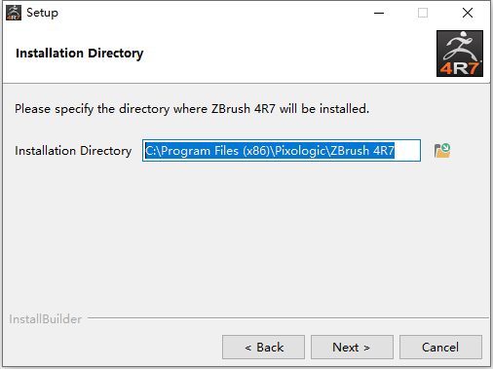Image resolution: width=493 pixels, height=369 pixels.
Task: Open the folder browse icon beside directory field
Action: click(442, 151)
